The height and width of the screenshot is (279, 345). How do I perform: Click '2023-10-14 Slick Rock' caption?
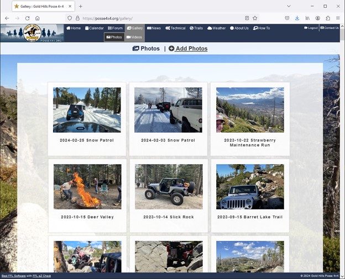coord(169,217)
